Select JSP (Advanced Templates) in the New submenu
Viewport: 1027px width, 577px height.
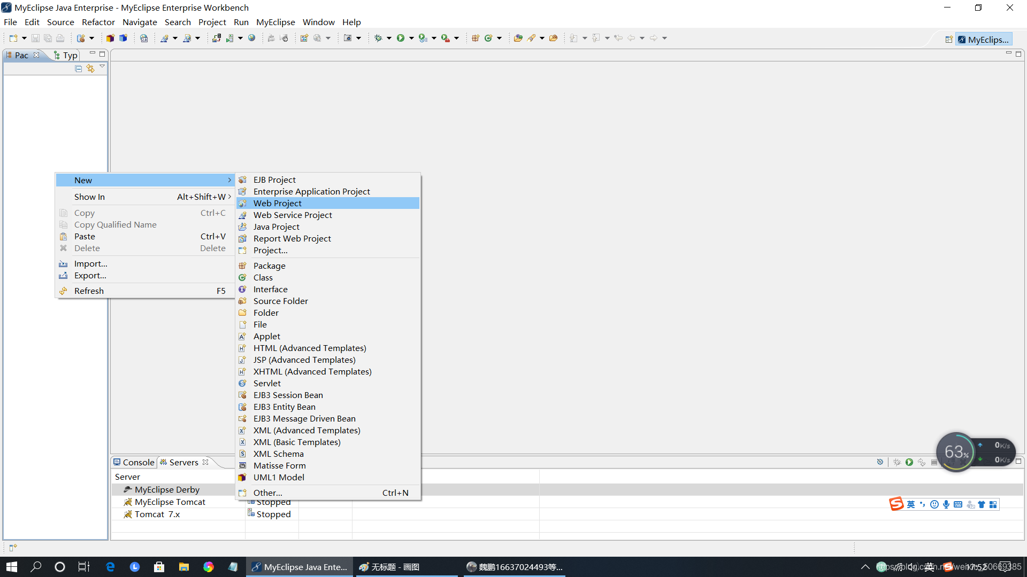click(x=328, y=360)
